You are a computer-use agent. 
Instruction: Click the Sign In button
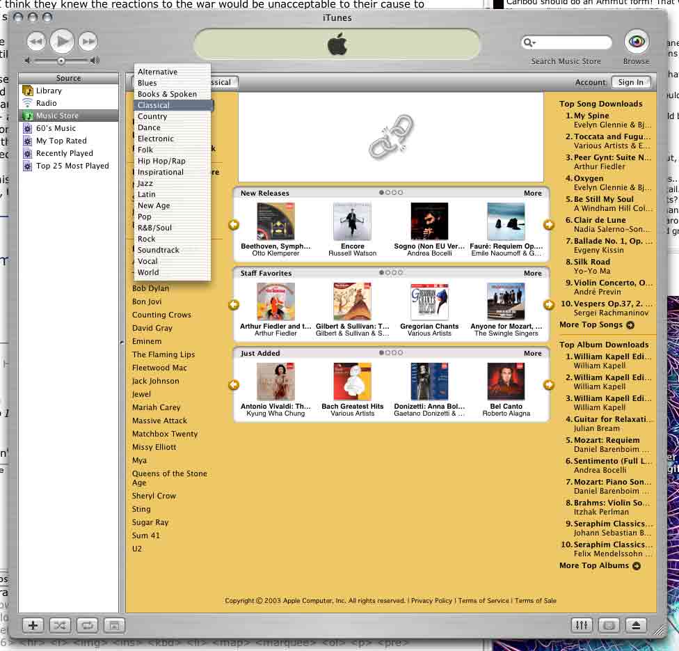pos(630,82)
